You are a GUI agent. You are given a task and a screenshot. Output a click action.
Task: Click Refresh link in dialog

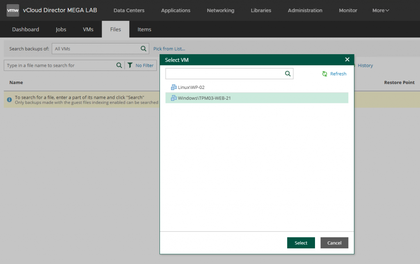pos(338,74)
